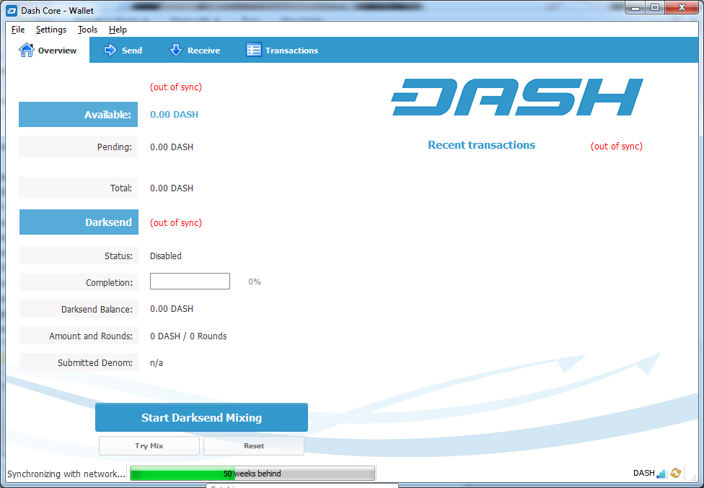Viewport: 704px width, 488px height.
Task: Click the sync status spinner icon
Action: coord(676,473)
